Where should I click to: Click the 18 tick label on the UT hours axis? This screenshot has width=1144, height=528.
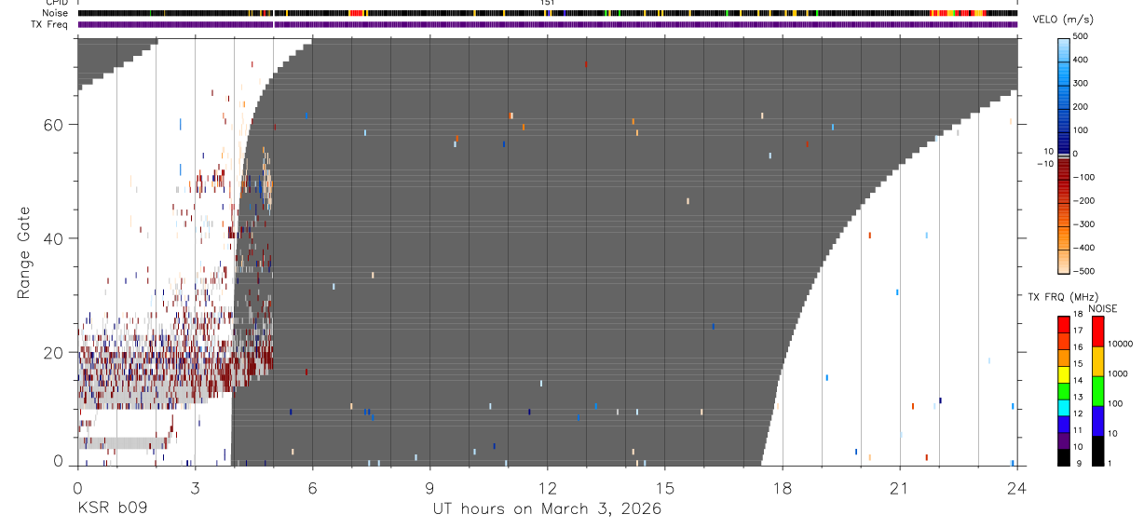[x=783, y=487]
